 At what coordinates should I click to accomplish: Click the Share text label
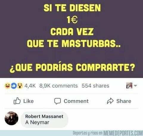124,101
